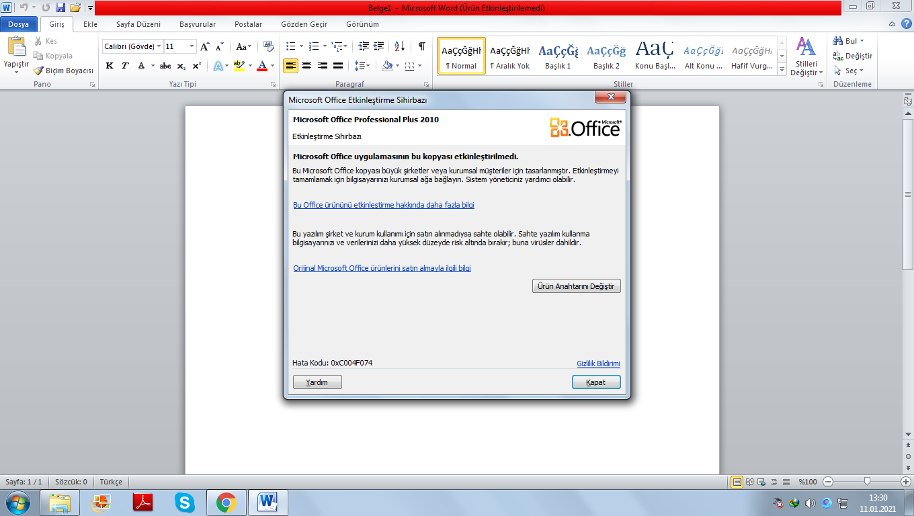
Task: Switch to the Başvurular tab
Action: (x=198, y=24)
